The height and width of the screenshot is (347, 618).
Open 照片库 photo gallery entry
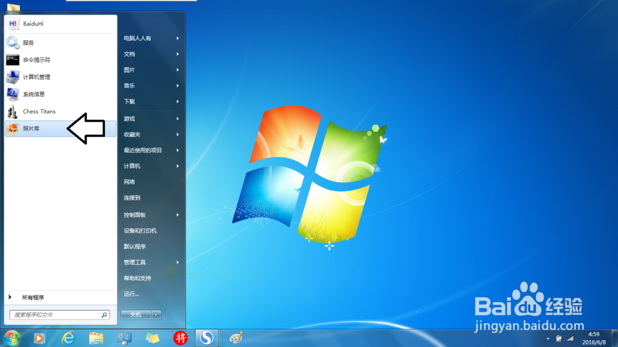(x=61, y=128)
